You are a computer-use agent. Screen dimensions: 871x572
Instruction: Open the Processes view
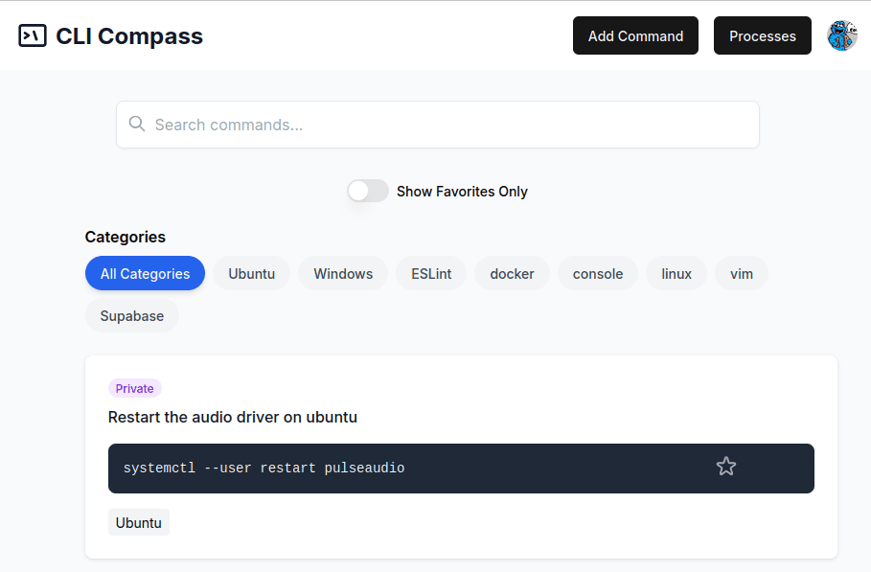[x=762, y=35]
